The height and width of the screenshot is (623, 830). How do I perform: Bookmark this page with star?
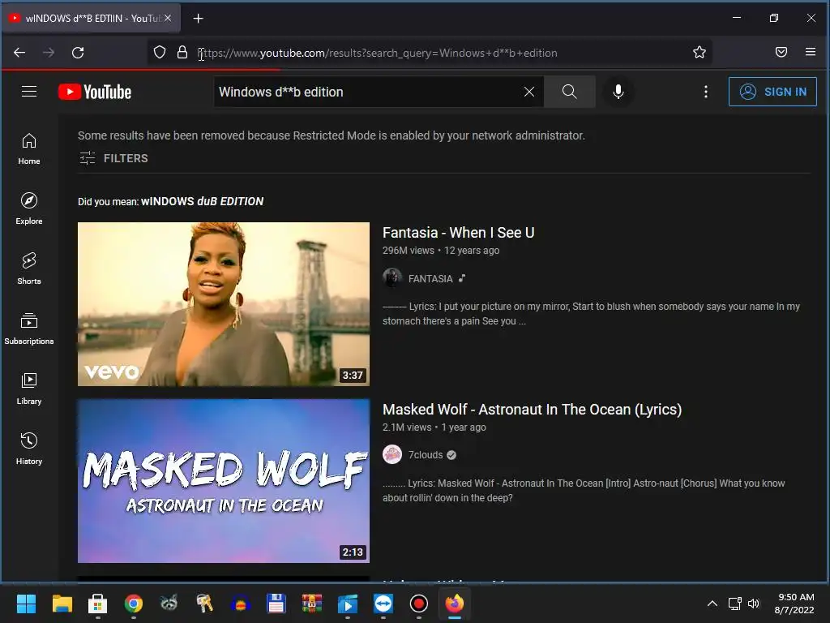700,52
